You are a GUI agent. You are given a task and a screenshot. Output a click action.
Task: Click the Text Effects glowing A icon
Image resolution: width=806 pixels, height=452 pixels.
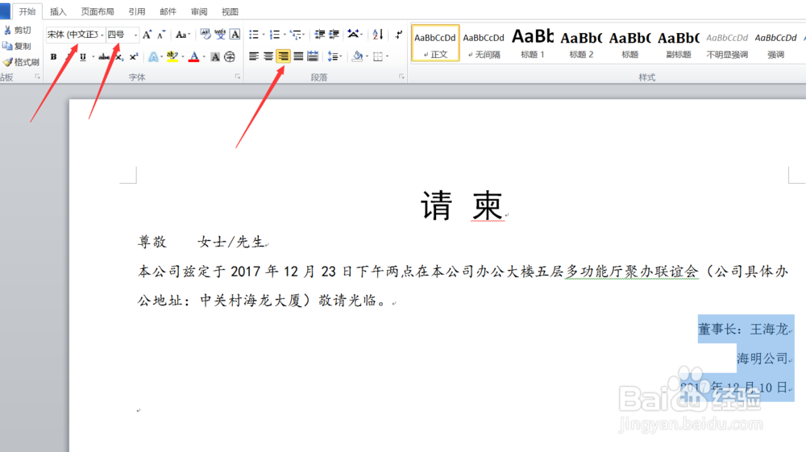click(153, 56)
